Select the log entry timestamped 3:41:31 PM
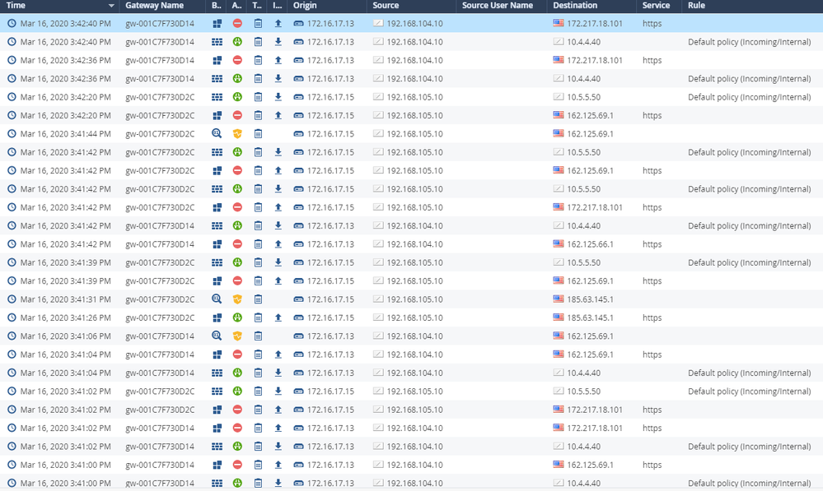Image resolution: width=823 pixels, height=491 pixels. point(65,299)
